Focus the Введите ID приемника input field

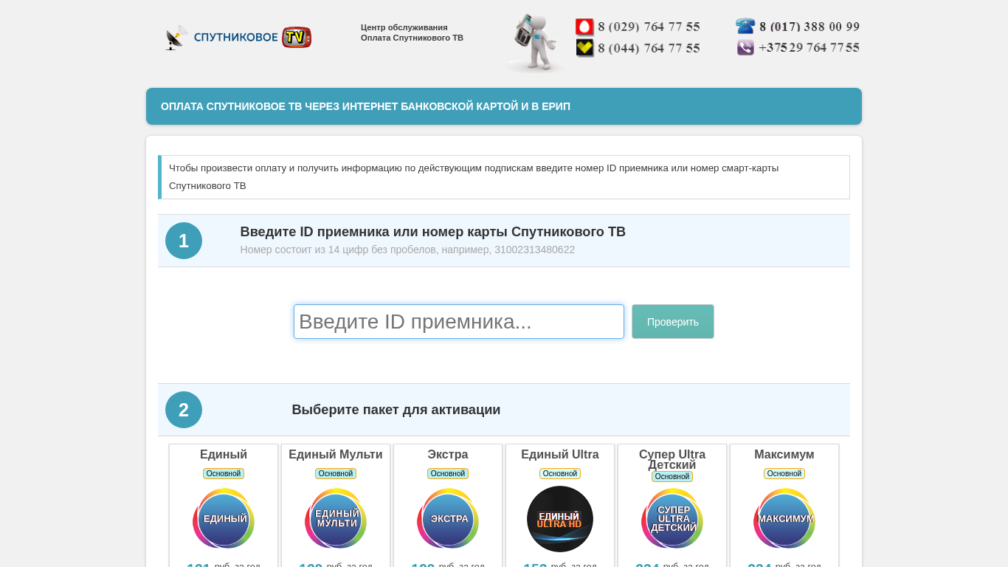[459, 322]
